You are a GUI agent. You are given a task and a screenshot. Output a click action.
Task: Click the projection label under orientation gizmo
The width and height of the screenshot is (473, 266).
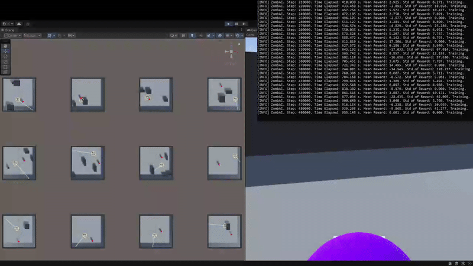(231, 64)
